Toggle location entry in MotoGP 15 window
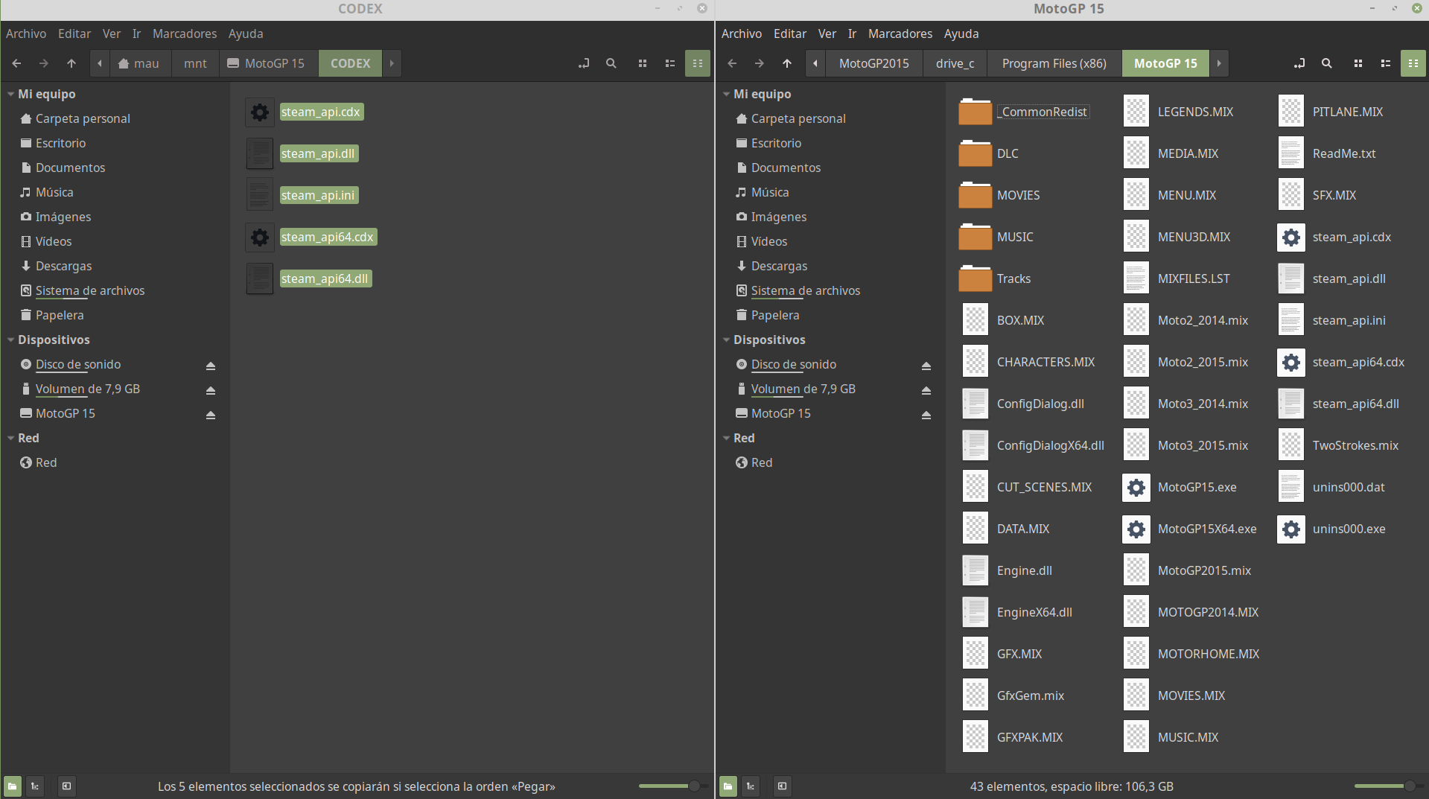This screenshot has height=799, width=1429. coord(1299,63)
